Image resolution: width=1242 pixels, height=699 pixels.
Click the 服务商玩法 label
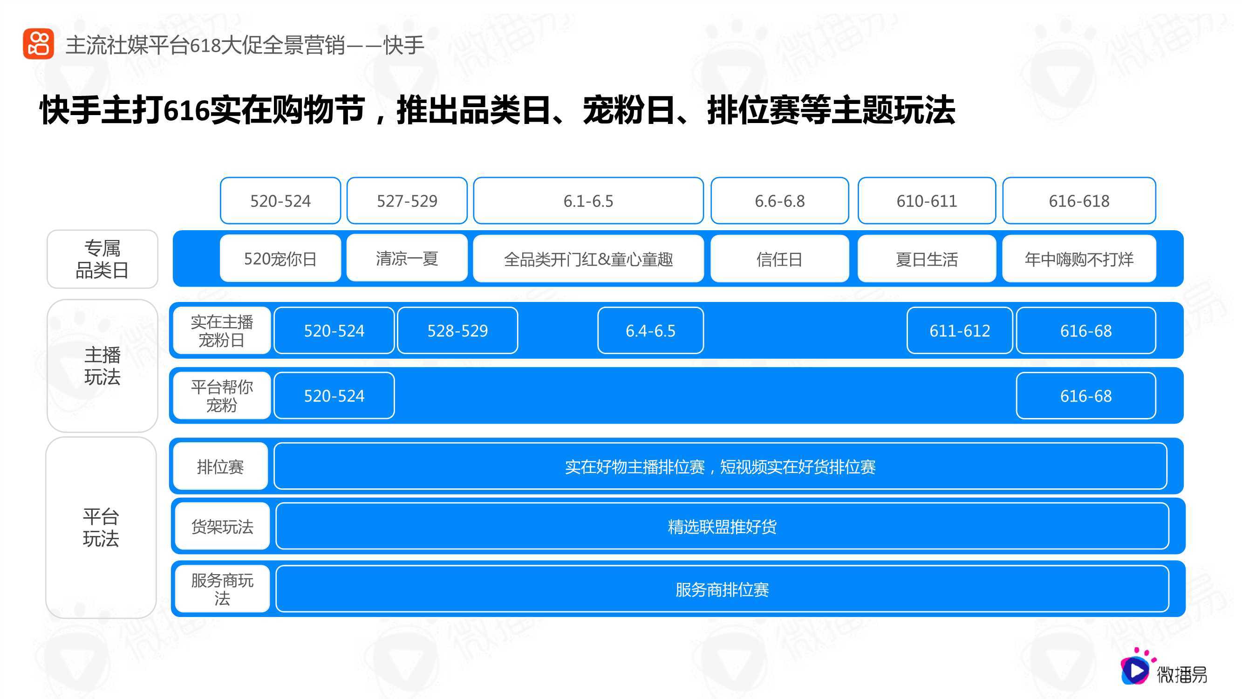222,589
